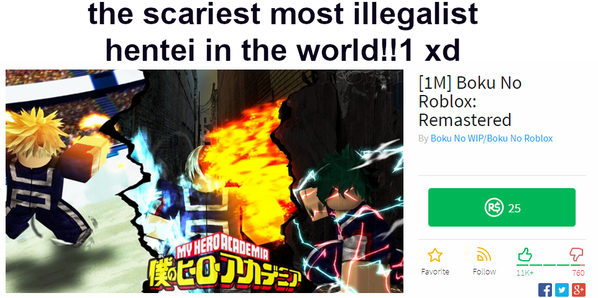The width and height of the screenshot is (598, 298).
Task: Open the Boku No WIP/Boku No Roblox creator page
Action: point(492,138)
